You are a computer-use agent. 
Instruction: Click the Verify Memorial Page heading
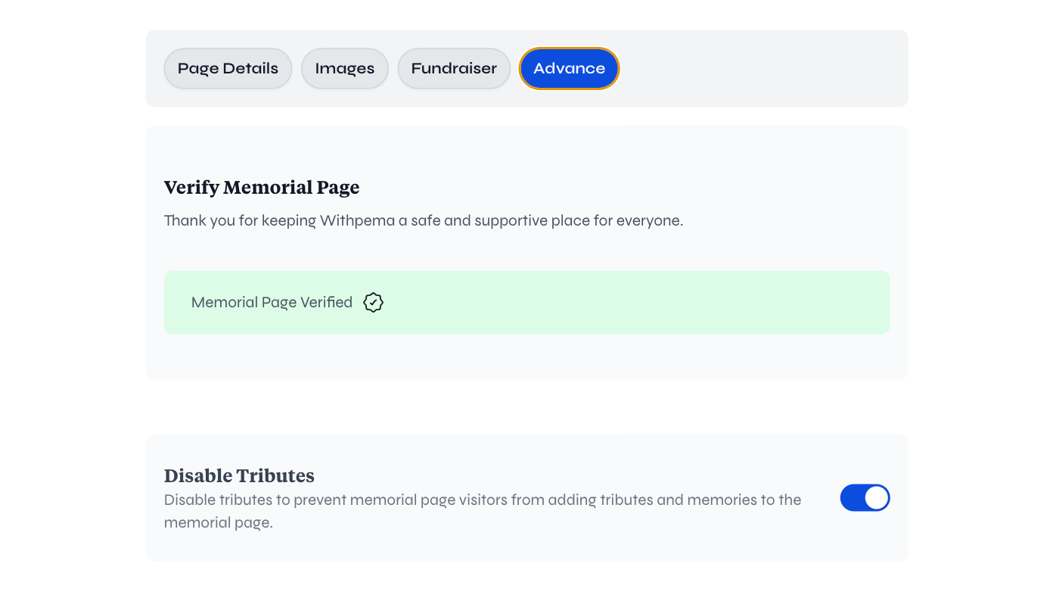pos(262,187)
